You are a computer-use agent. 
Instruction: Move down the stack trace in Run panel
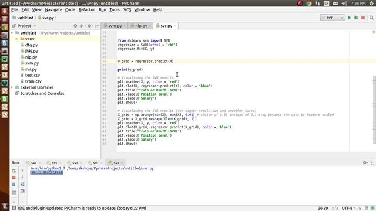[x=22, y=177]
